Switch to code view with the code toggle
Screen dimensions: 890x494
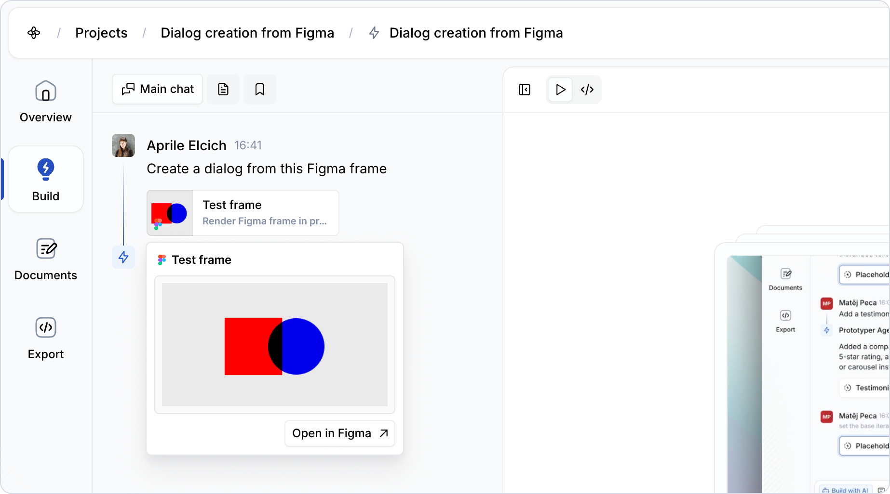587,90
